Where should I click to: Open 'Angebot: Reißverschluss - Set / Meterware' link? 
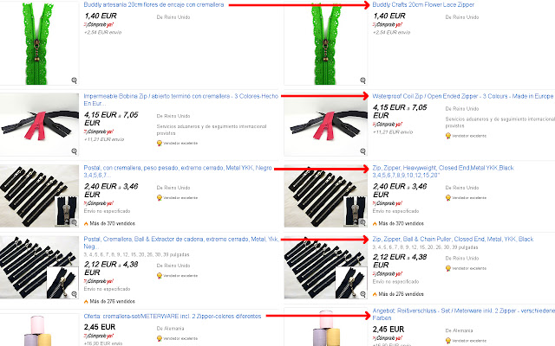click(x=464, y=314)
